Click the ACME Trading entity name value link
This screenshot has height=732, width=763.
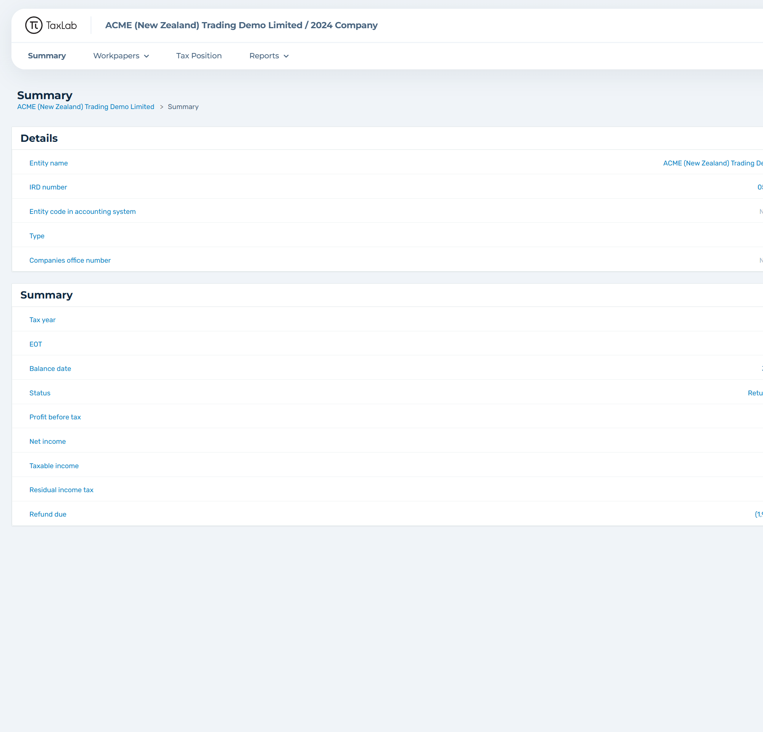pos(712,163)
